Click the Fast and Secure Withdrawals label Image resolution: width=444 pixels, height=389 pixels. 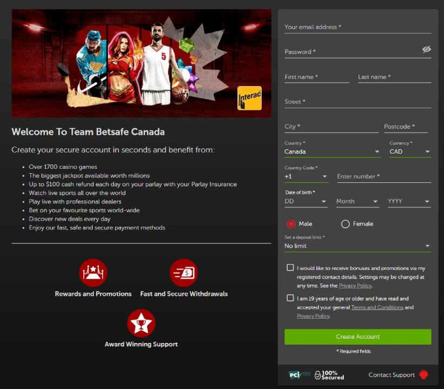pyautogui.click(x=184, y=294)
